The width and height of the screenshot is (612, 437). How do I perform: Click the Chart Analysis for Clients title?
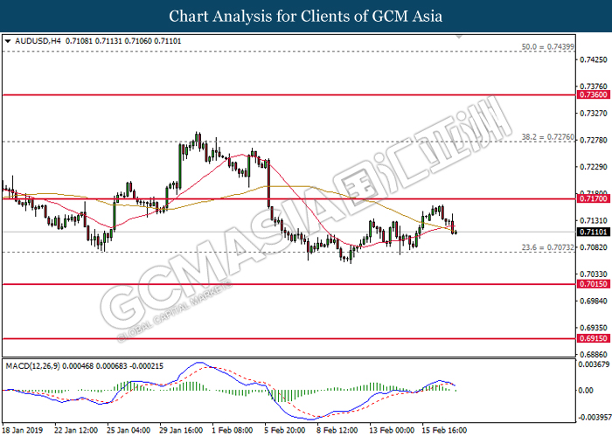tap(306, 17)
